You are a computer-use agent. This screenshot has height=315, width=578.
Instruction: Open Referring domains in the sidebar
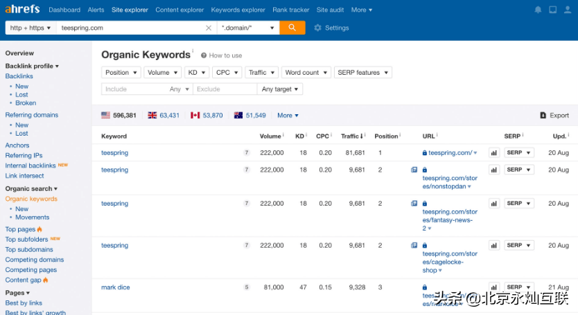tap(32, 115)
